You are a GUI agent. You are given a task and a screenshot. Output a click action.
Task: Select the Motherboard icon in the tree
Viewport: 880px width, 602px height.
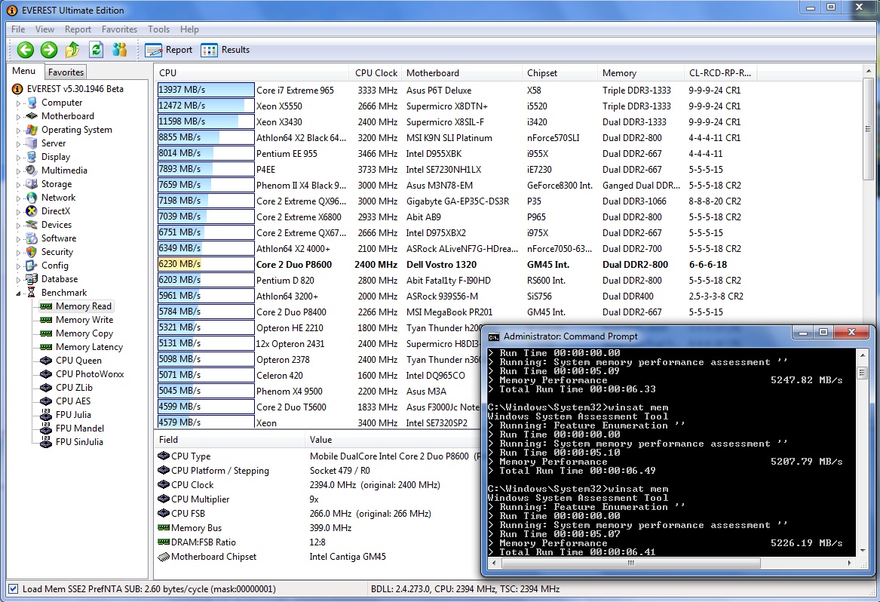32,116
